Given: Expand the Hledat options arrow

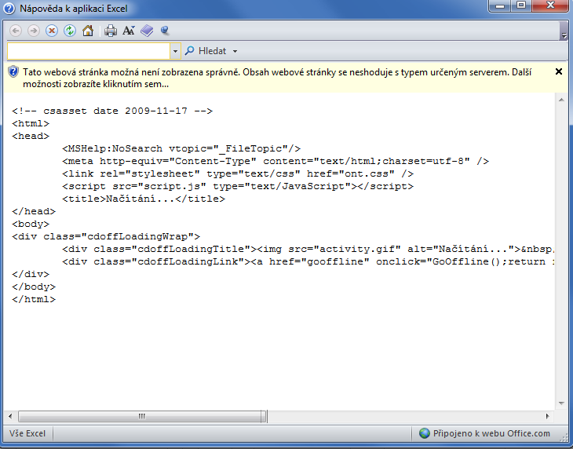Looking at the screenshot, I should coord(235,51).
